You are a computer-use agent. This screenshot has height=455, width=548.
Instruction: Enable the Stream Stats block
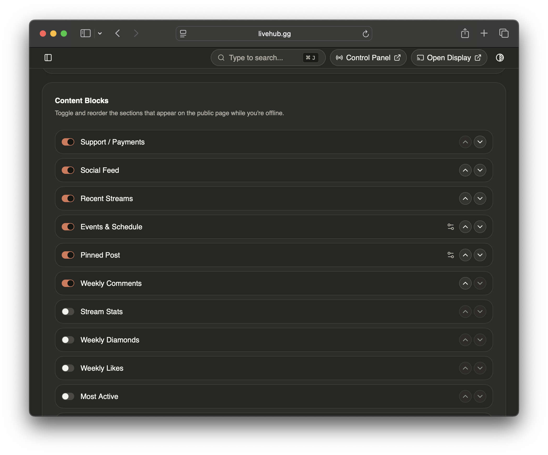68,312
